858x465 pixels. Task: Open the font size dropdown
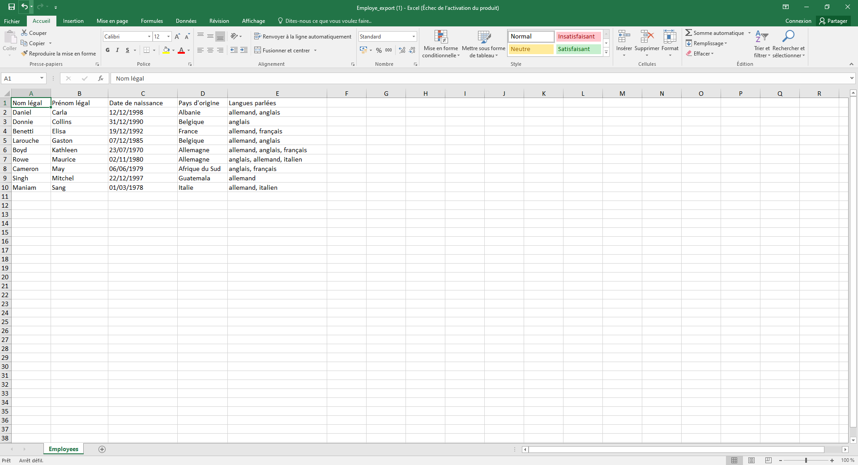click(168, 37)
